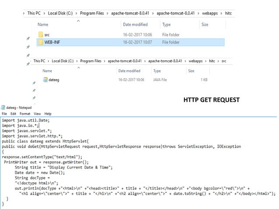Click the out.println(docType line
Screen dimensions: 279x209
click(x=132, y=188)
